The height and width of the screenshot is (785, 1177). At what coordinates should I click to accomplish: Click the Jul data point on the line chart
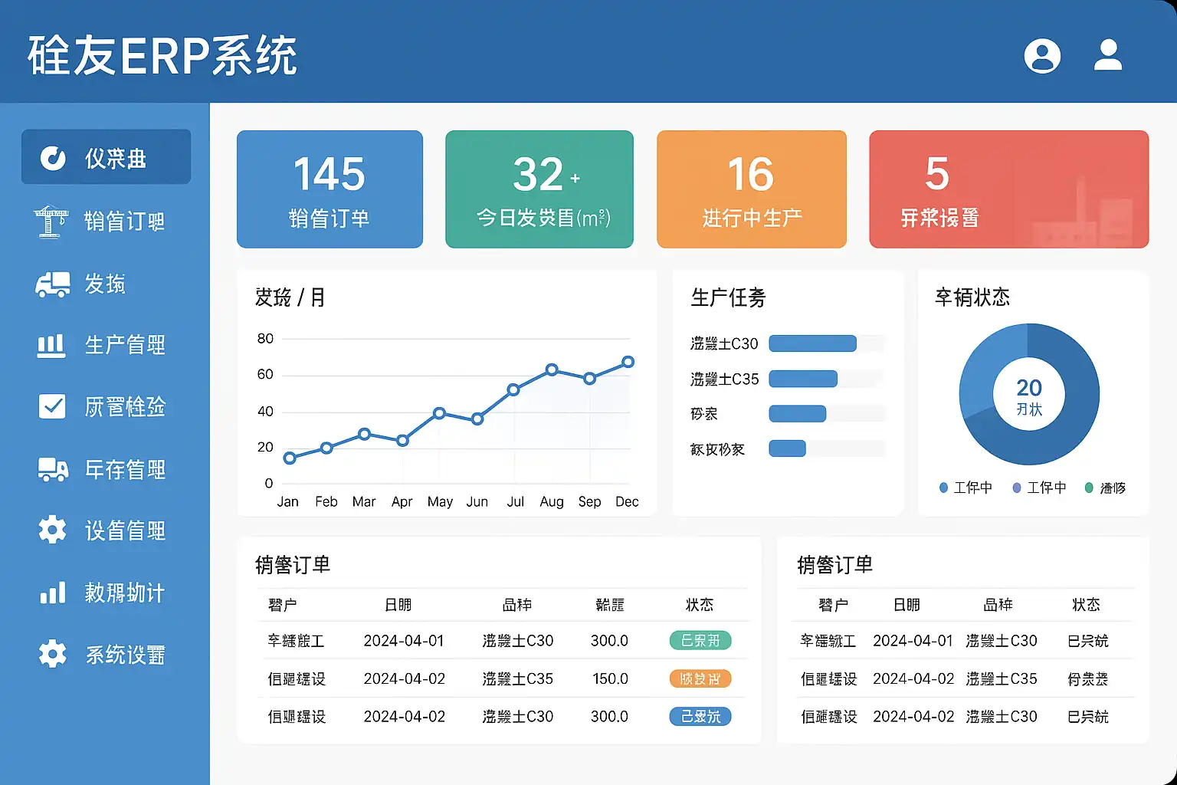point(513,390)
